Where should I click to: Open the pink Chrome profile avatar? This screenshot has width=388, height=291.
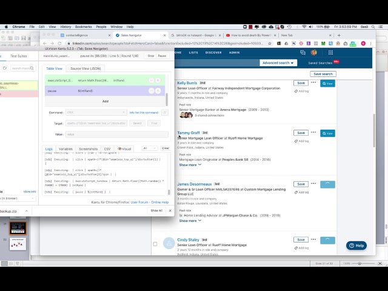[x=363, y=43]
